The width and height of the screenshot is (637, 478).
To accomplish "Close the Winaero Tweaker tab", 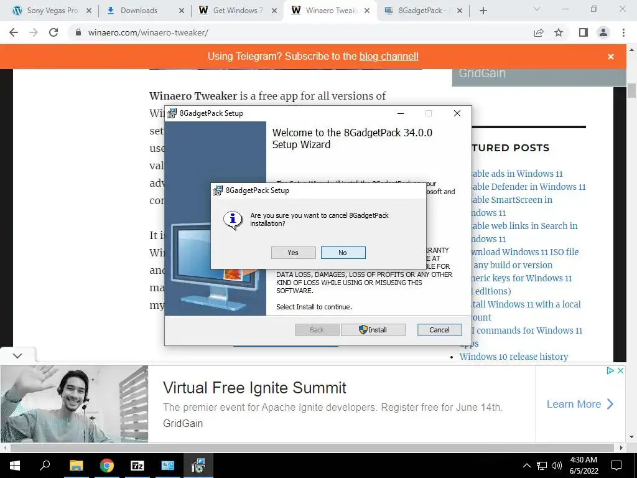I will tap(367, 11).
